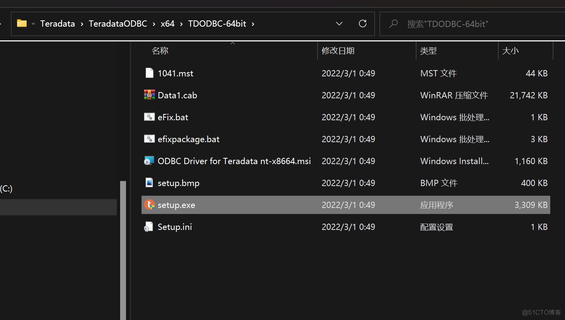
Task: Click the setup.bmp image file icon
Action: tap(149, 183)
